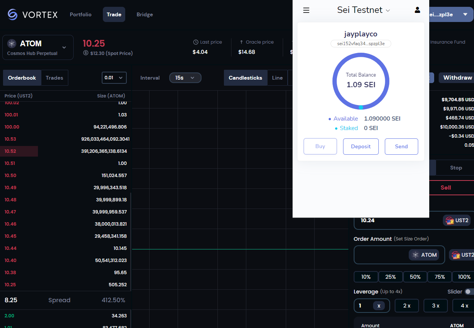This screenshot has width=474, height=328.
Task: Select the Candlesticks chart view
Action: pos(245,78)
